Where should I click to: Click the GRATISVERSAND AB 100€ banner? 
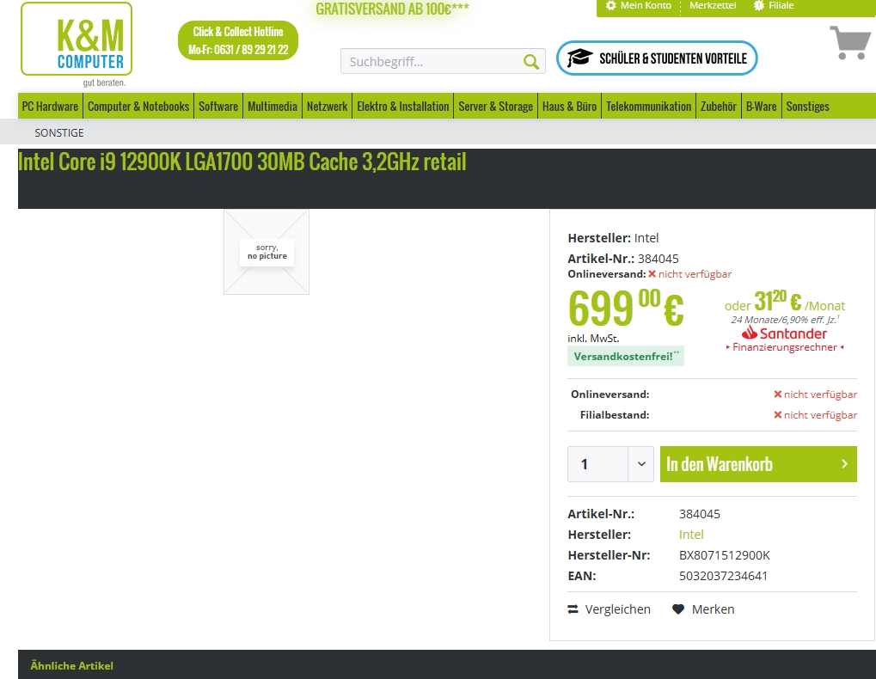tap(392, 9)
